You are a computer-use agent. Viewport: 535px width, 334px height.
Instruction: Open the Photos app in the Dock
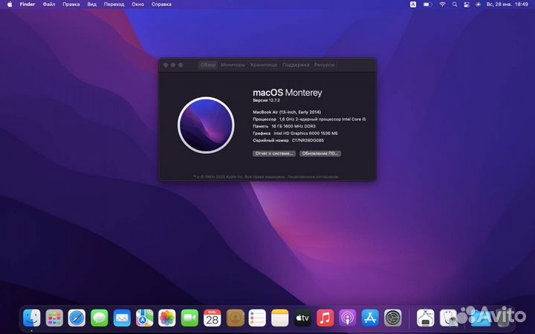(x=167, y=318)
